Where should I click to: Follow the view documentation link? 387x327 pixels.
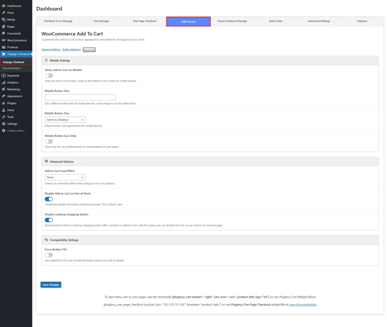pyautogui.click(x=303, y=305)
